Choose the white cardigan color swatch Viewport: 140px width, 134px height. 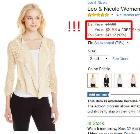[120, 81]
